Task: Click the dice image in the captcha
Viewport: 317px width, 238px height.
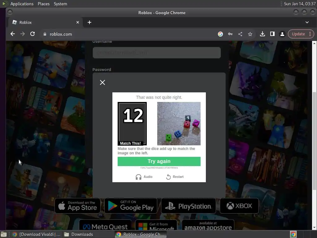Action: (179, 123)
